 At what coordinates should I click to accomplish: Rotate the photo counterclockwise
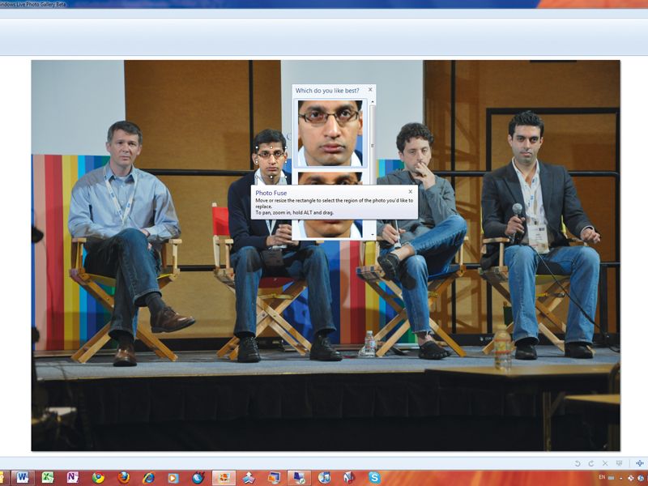[578, 463]
